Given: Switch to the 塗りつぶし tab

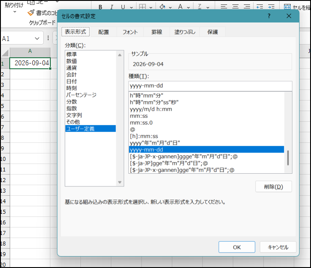Looking at the screenshot, I should tap(185, 32).
